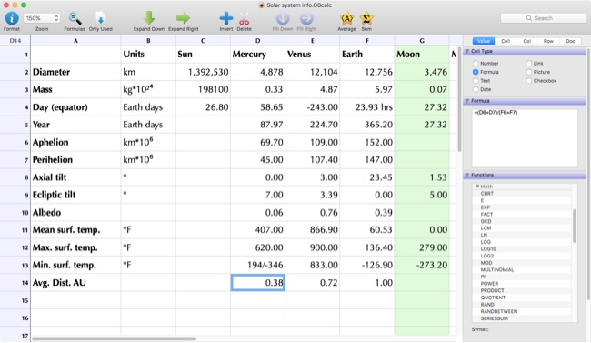Viewport: 591px width, 343px height.
Task: Switch to the Row inspector tab
Action: pyautogui.click(x=548, y=41)
